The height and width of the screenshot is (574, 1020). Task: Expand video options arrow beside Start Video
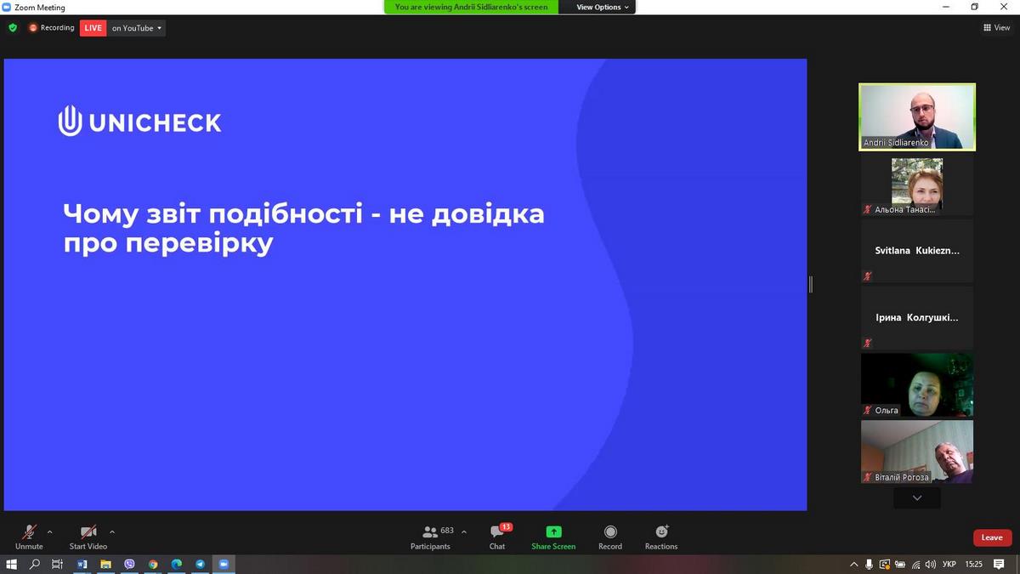pos(112,532)
